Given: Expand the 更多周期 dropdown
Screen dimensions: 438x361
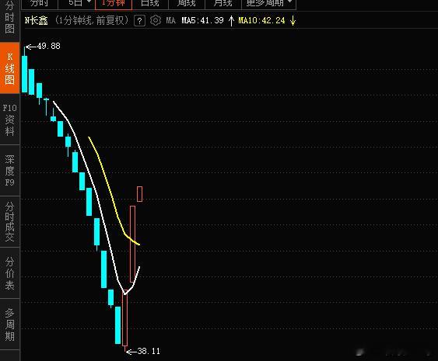Looking at the screenshot, I should tap(268, 4).
